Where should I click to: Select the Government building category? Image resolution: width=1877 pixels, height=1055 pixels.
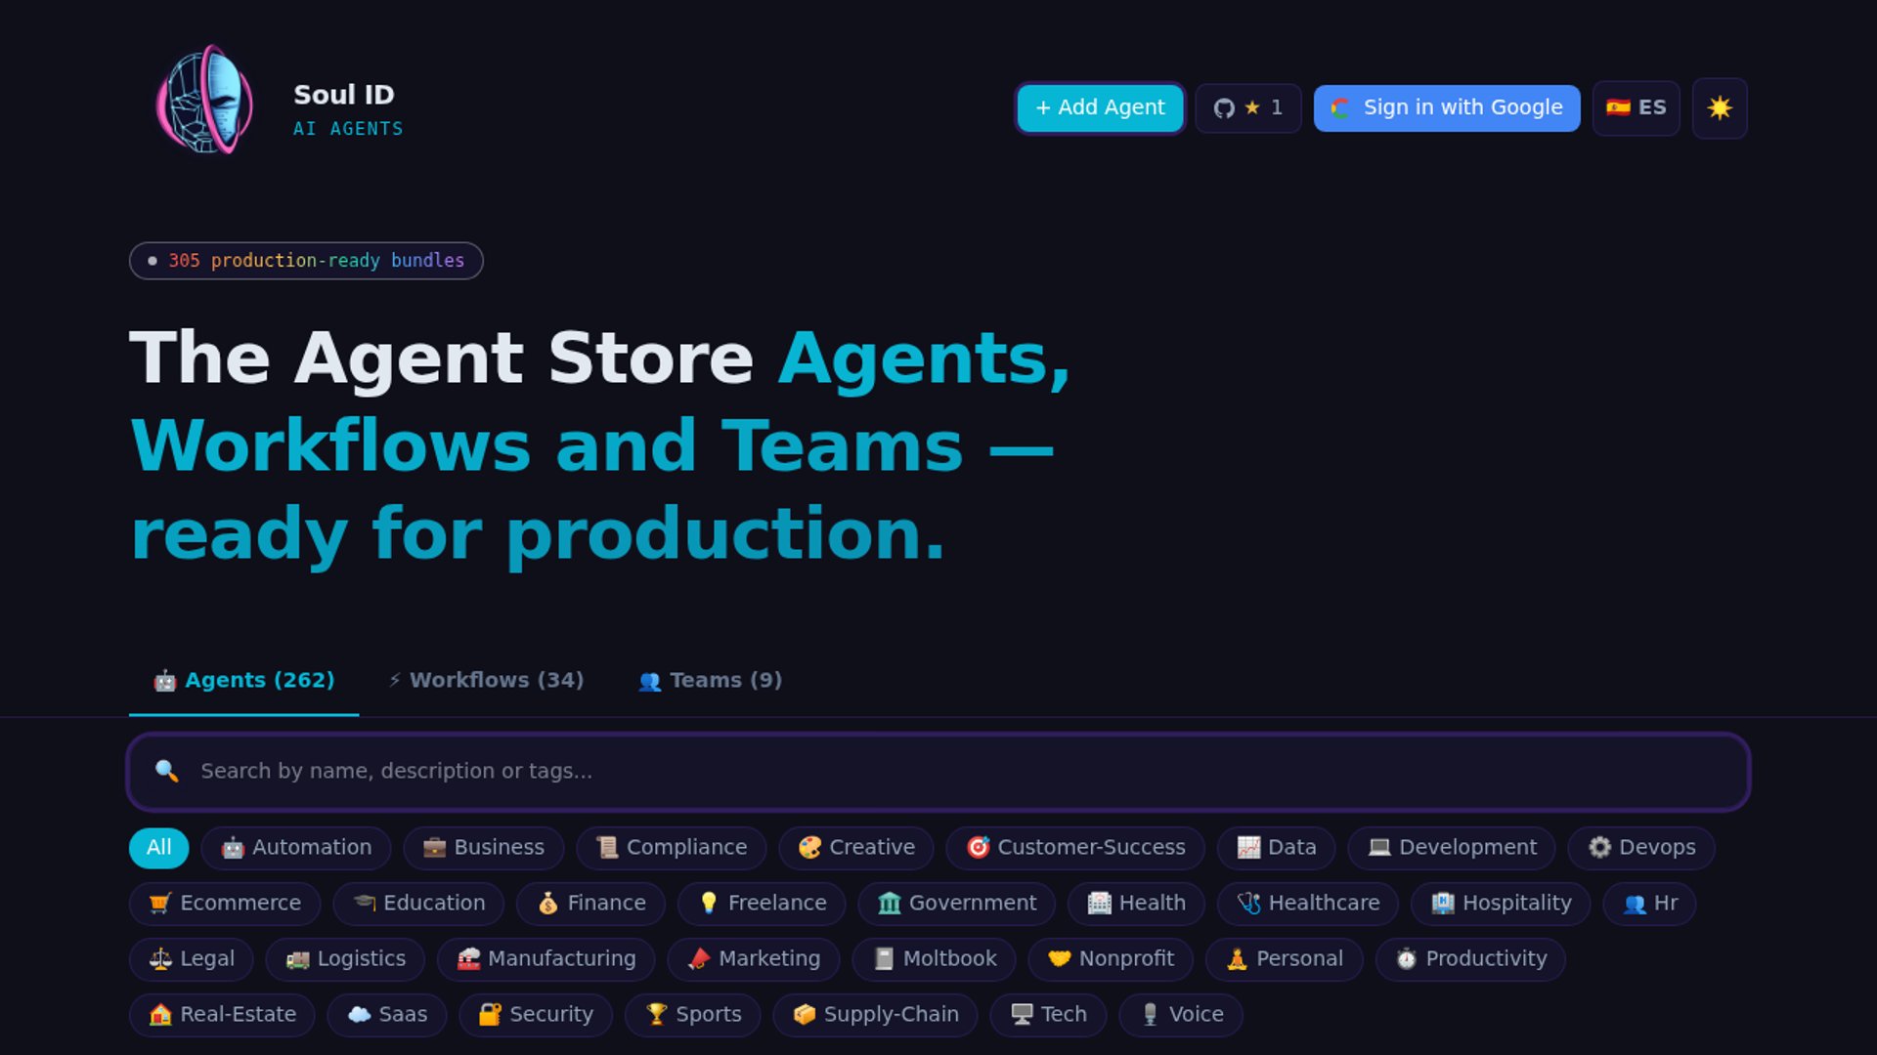point(956,903)
